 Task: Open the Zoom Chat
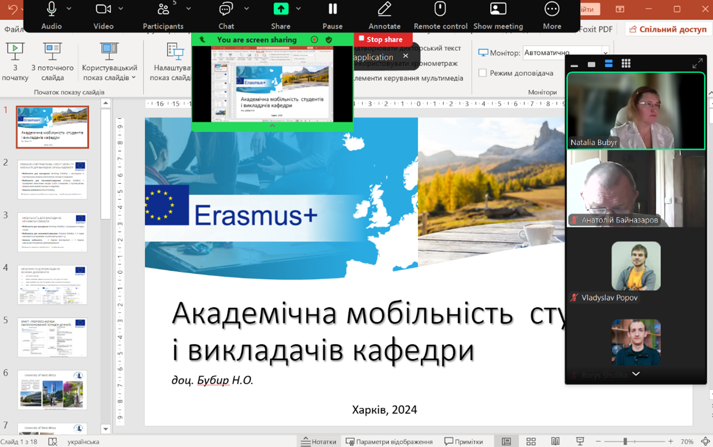(226, 9)
